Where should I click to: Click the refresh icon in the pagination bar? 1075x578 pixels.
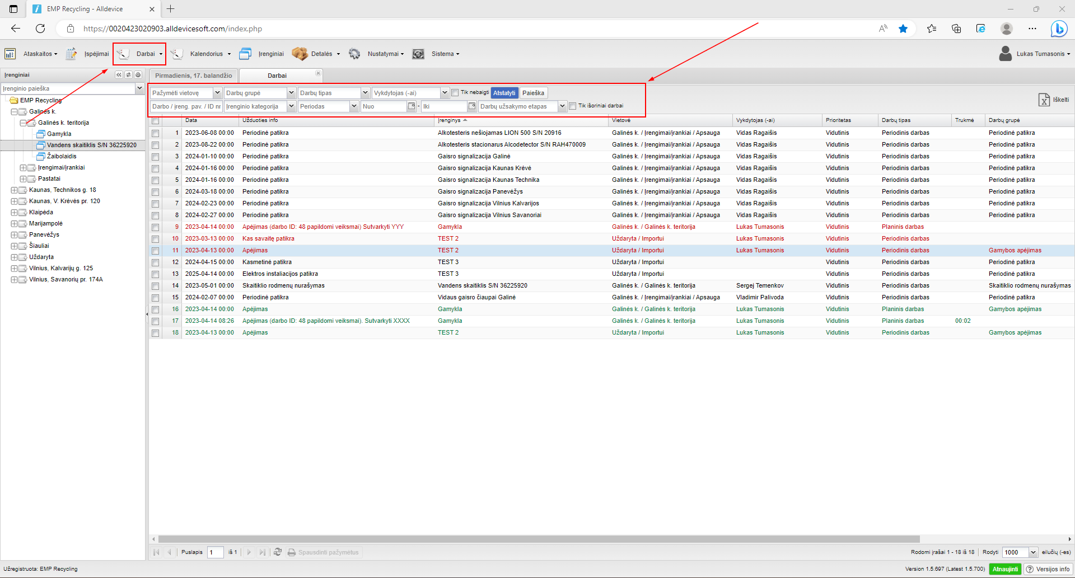pyautogui.click(x=278, y=552)
